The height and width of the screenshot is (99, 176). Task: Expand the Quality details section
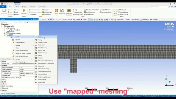pyautogui.click(x=1, y=82)
